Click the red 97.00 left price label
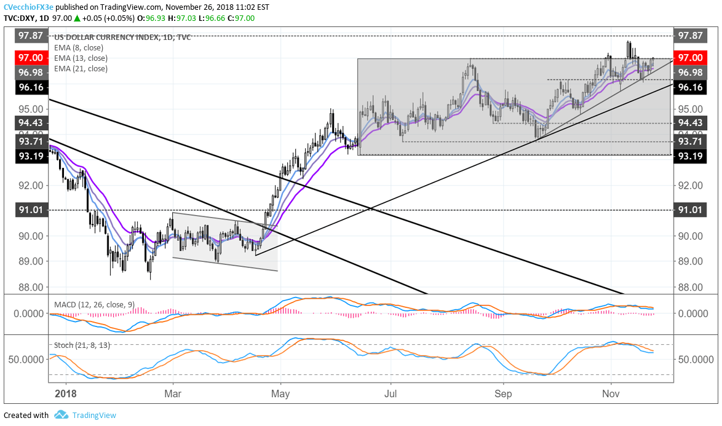The height and width of the screenshot is (426, 722). coord(31,58)
